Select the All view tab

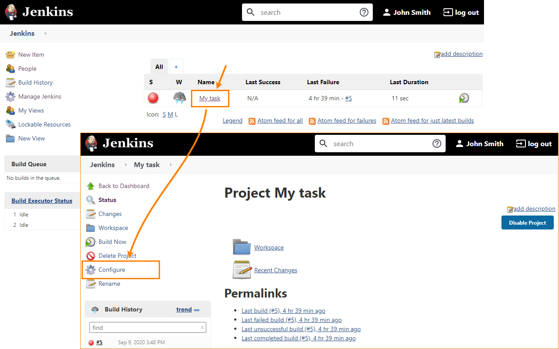tap(159, 67)
